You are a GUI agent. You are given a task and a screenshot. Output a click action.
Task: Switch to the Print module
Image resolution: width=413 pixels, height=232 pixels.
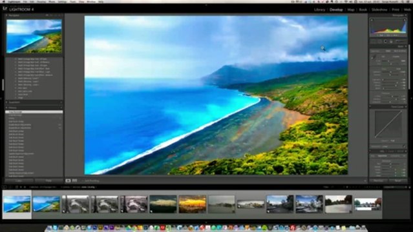tap(396, 10)
